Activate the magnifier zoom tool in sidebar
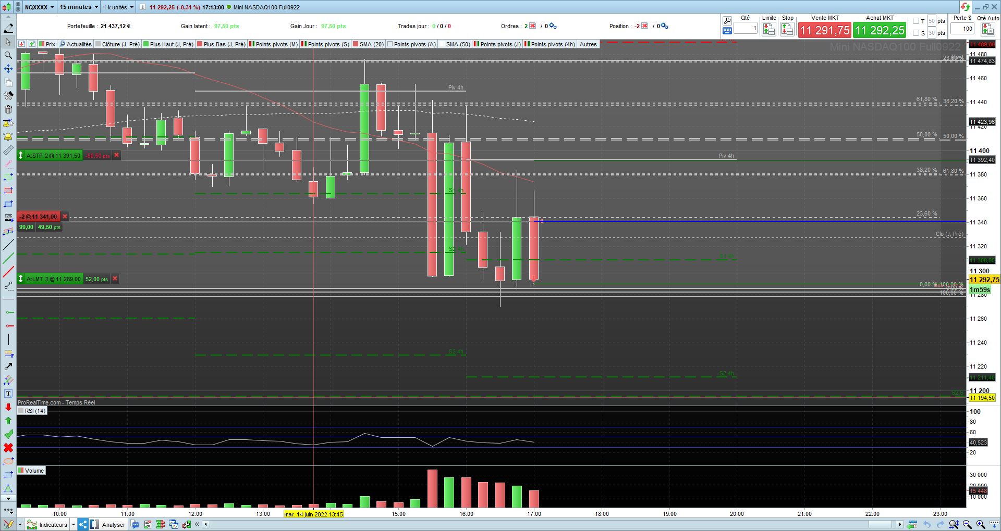This screenshot has width=1001, height=531. click(8, 55)
